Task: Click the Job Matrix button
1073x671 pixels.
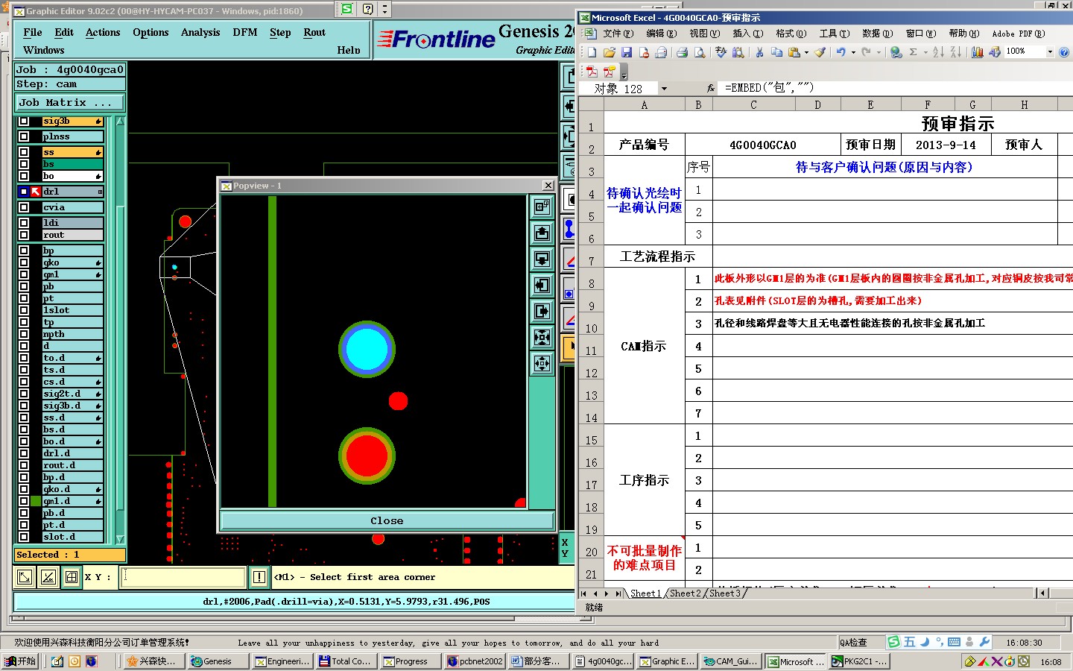Action: click(70, 102)
